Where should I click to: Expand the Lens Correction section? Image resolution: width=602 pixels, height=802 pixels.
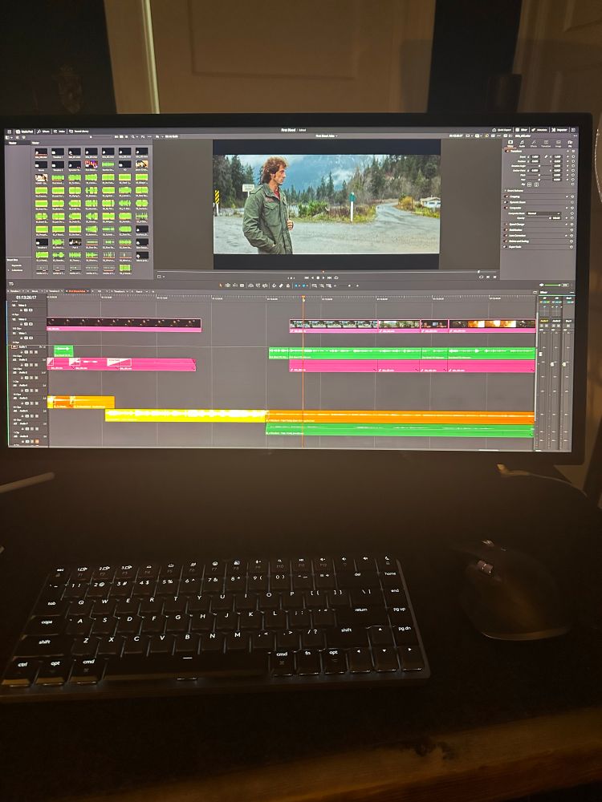click(x=518, y=236)
